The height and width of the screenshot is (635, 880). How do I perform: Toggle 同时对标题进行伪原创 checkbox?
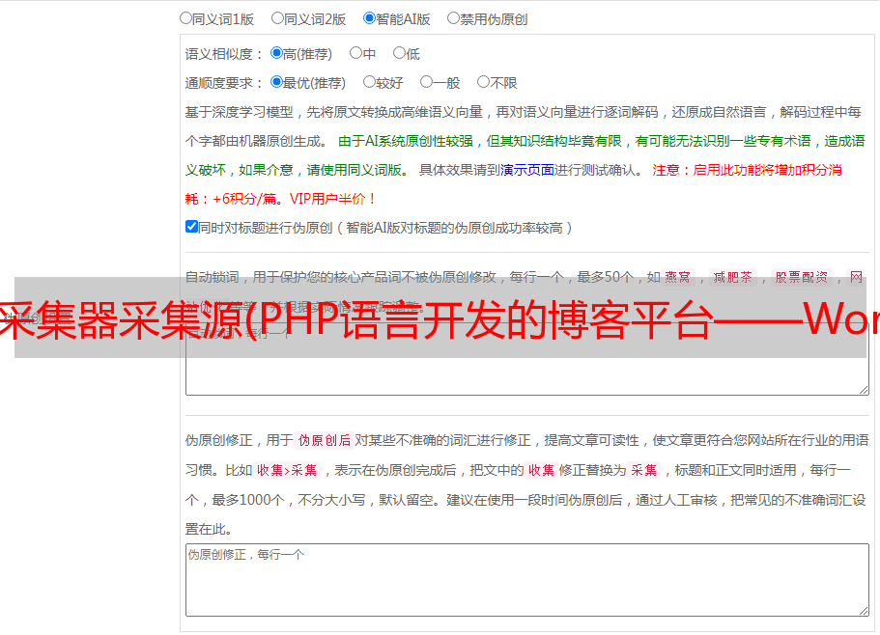191,227
